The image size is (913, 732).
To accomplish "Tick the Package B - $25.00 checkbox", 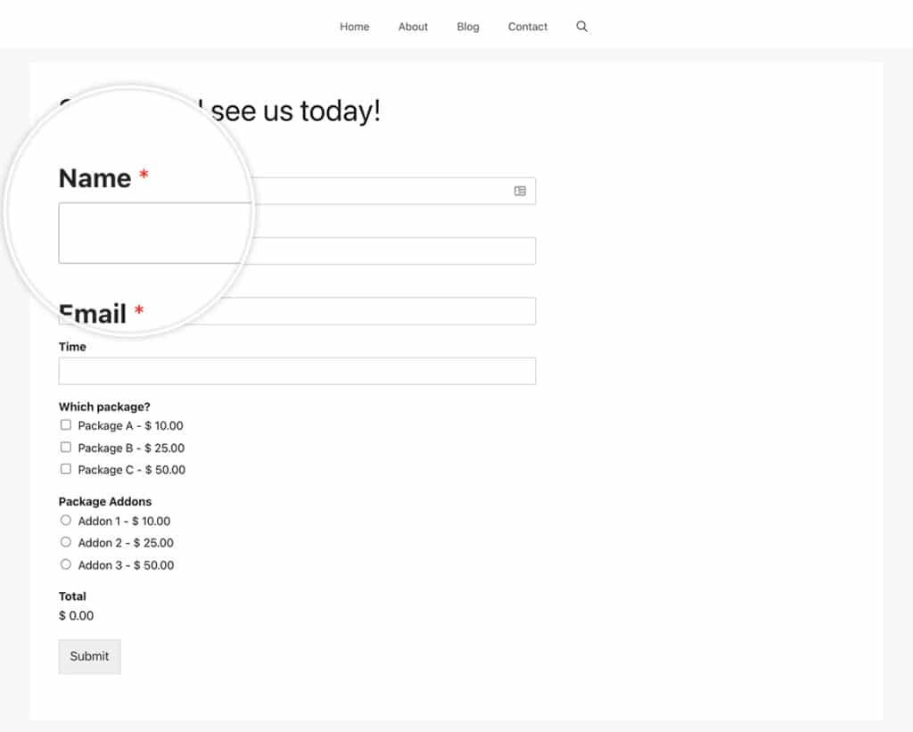I will [x=66, y=448].
